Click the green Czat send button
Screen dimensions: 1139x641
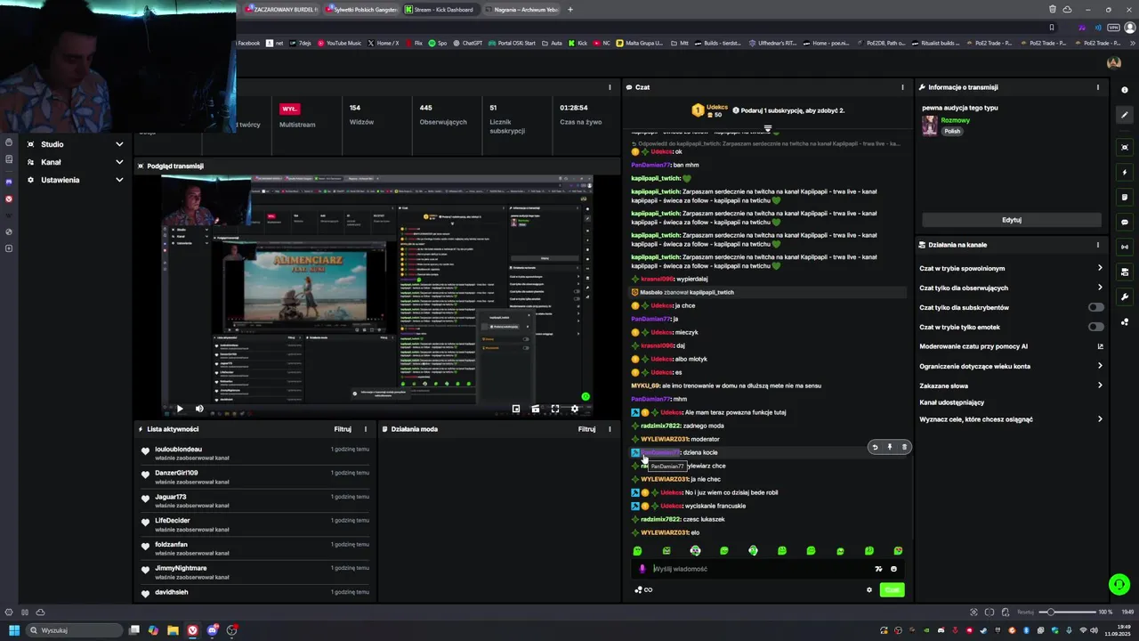[x=892, y=589]
